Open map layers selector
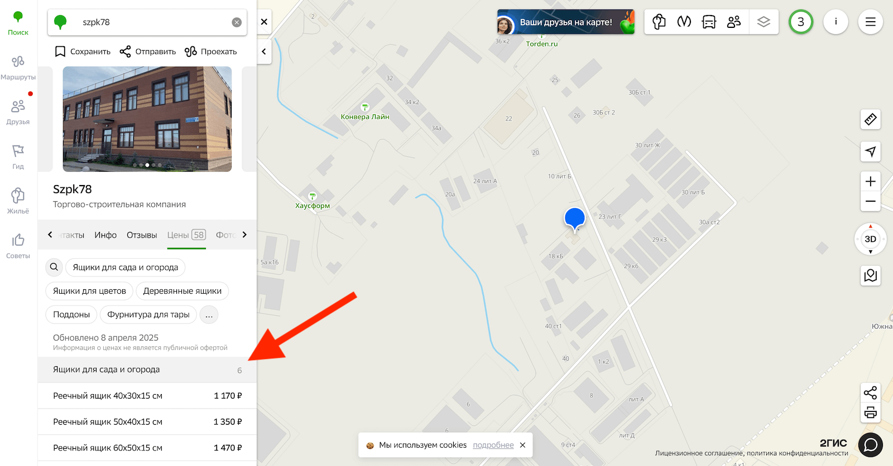Image resolution: width=893 pixels, height=466 pixels. 764,22
